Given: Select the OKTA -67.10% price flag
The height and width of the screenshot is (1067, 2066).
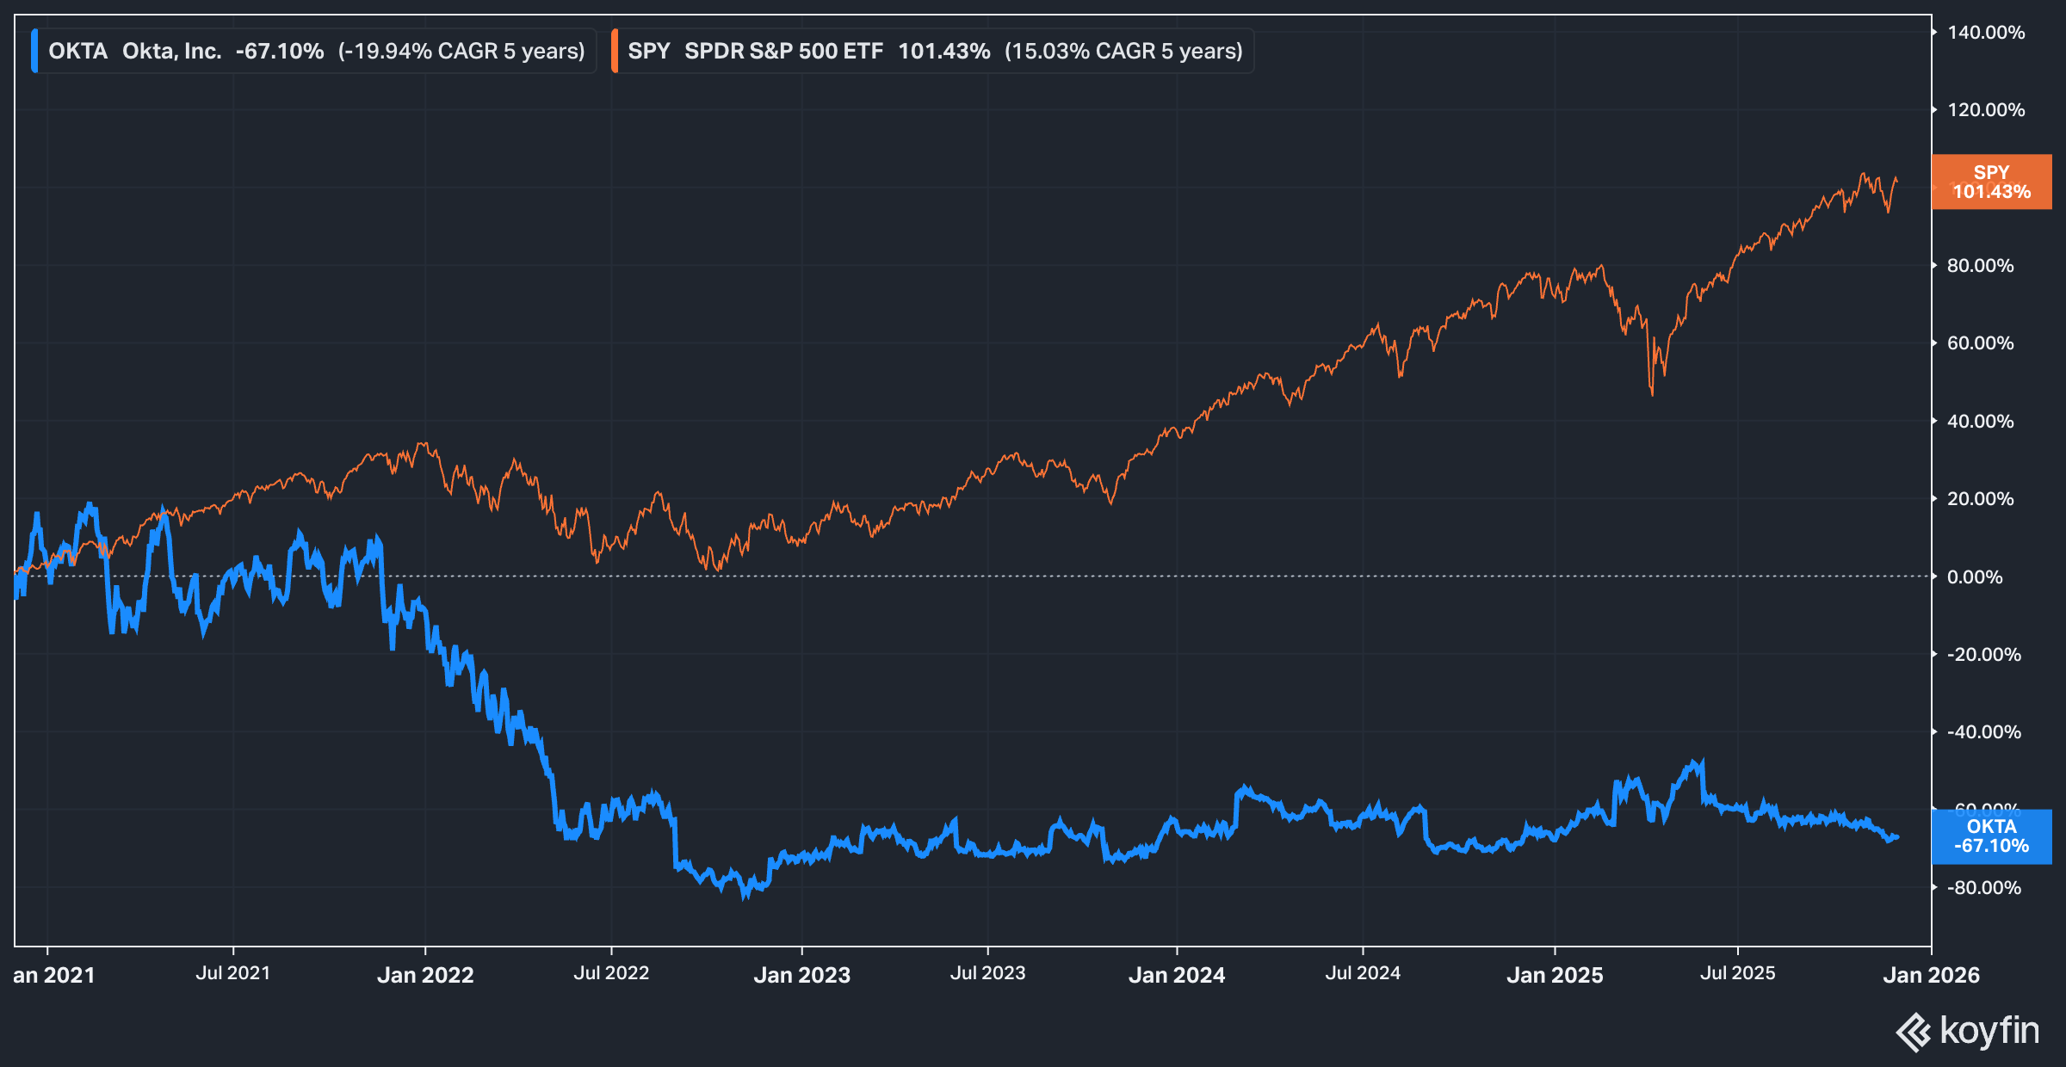Looking at the screenshot, I should tap(1990, 836).
